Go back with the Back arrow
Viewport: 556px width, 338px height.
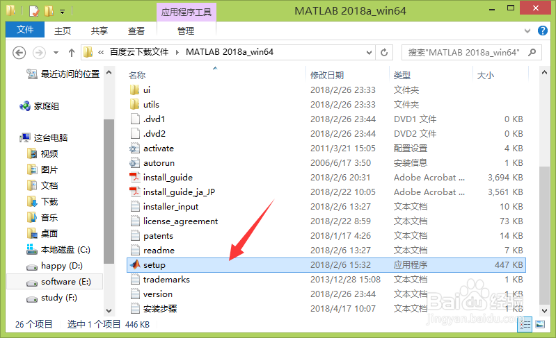(x=19, y=53)
